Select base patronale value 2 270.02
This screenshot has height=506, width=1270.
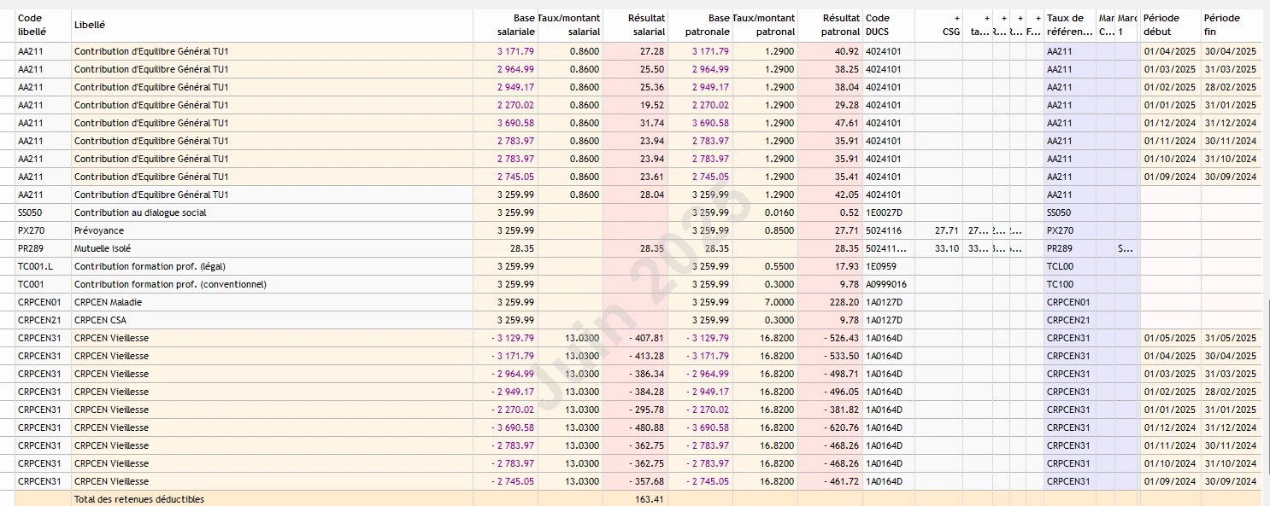[x=711, y=105]
